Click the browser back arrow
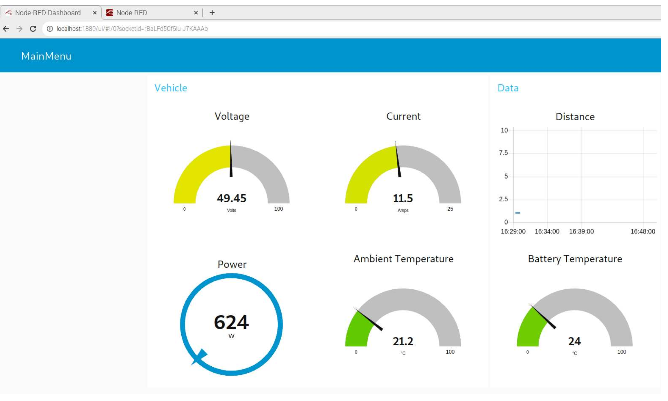The image size is (668, 401). point(6,29)
